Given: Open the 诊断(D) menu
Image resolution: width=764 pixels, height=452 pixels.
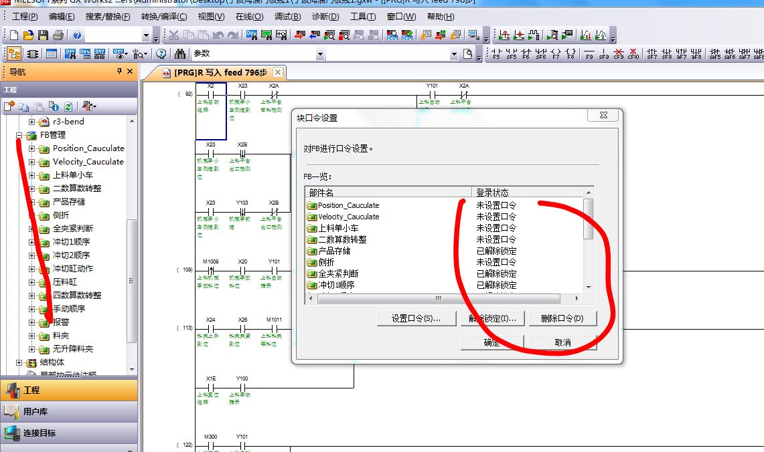Looking at the screenshot, I should [x=325, y=17].
